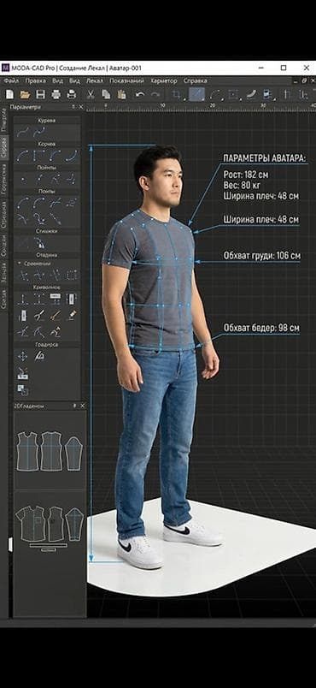The width and height of the screenshot is (316, 688).
Task: Click the Криволное section header
Action: pos(47,288)
